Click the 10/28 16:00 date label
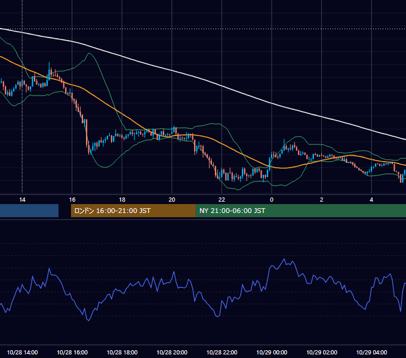Image resolution: width=406 pixels, height=358 pixels. 72,352
